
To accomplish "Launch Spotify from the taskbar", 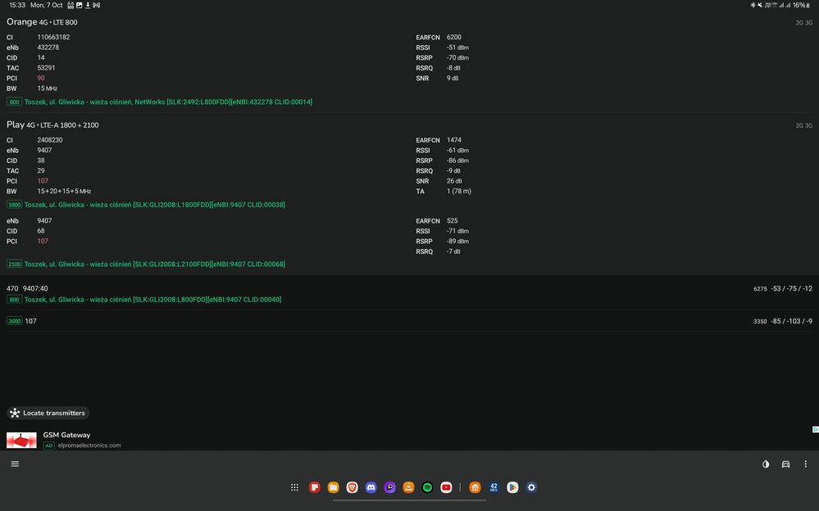I will [427, 487].
